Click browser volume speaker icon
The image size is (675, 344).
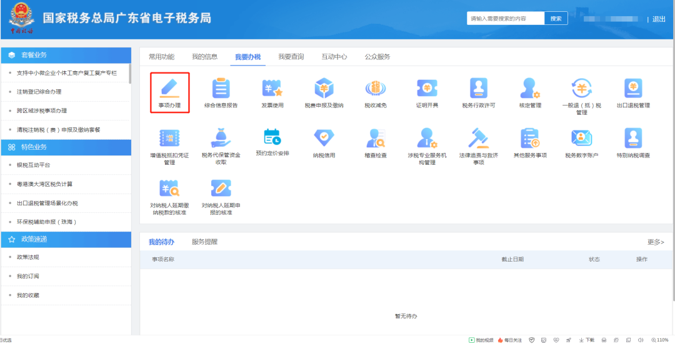(x=640, y=340)
